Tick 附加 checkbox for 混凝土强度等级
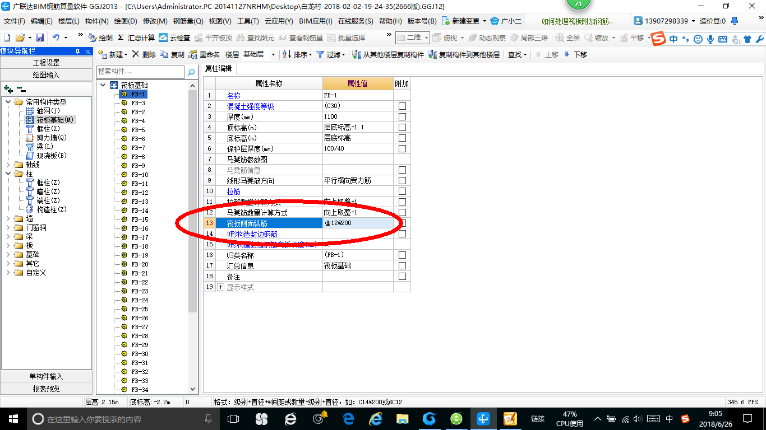The image size is (766, 430). tap(402, 106)
